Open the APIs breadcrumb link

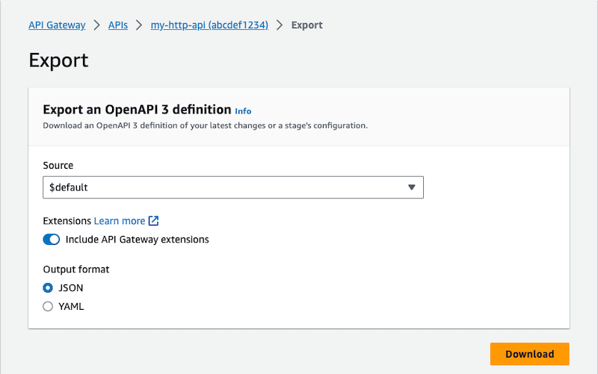click(x=117, y=25)
